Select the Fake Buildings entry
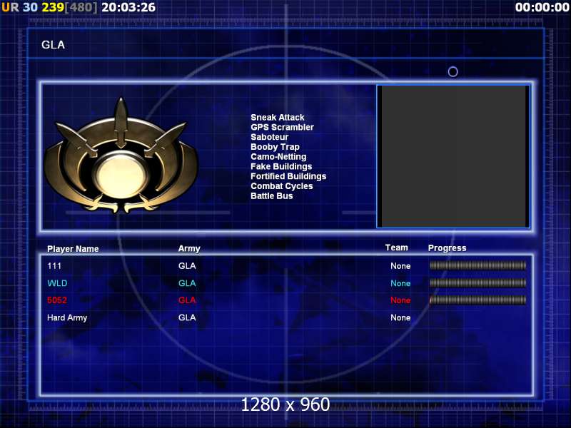The height and width of the screenshot is (428, 571). (281, 167)
